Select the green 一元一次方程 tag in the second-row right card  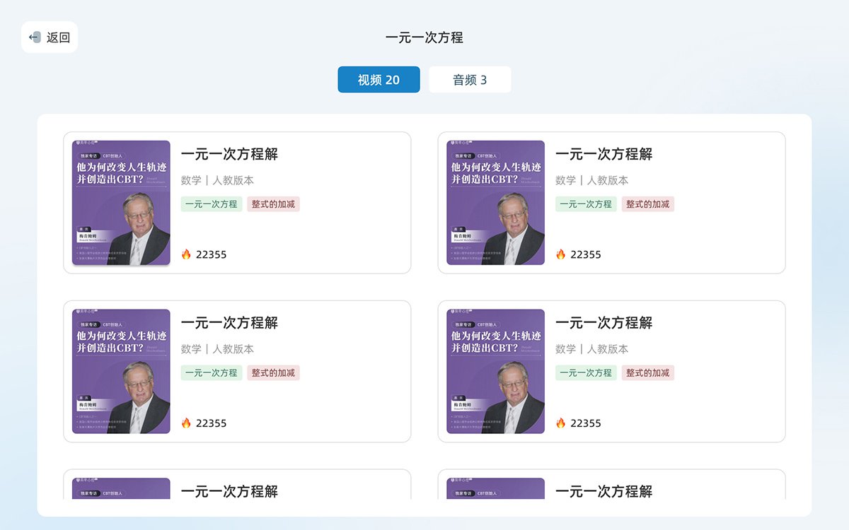click(586, 372)
